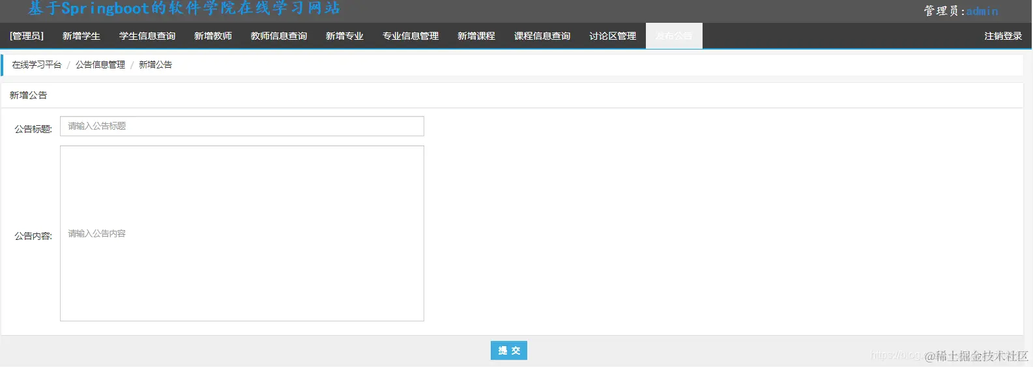Screen dimensions: 1033x367
Task: Open the 新增学生 page
Action: [x=81, y=36]
